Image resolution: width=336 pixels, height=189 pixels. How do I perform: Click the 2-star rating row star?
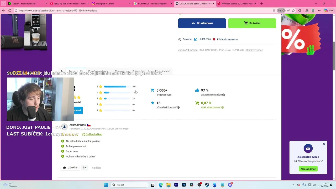101,104
